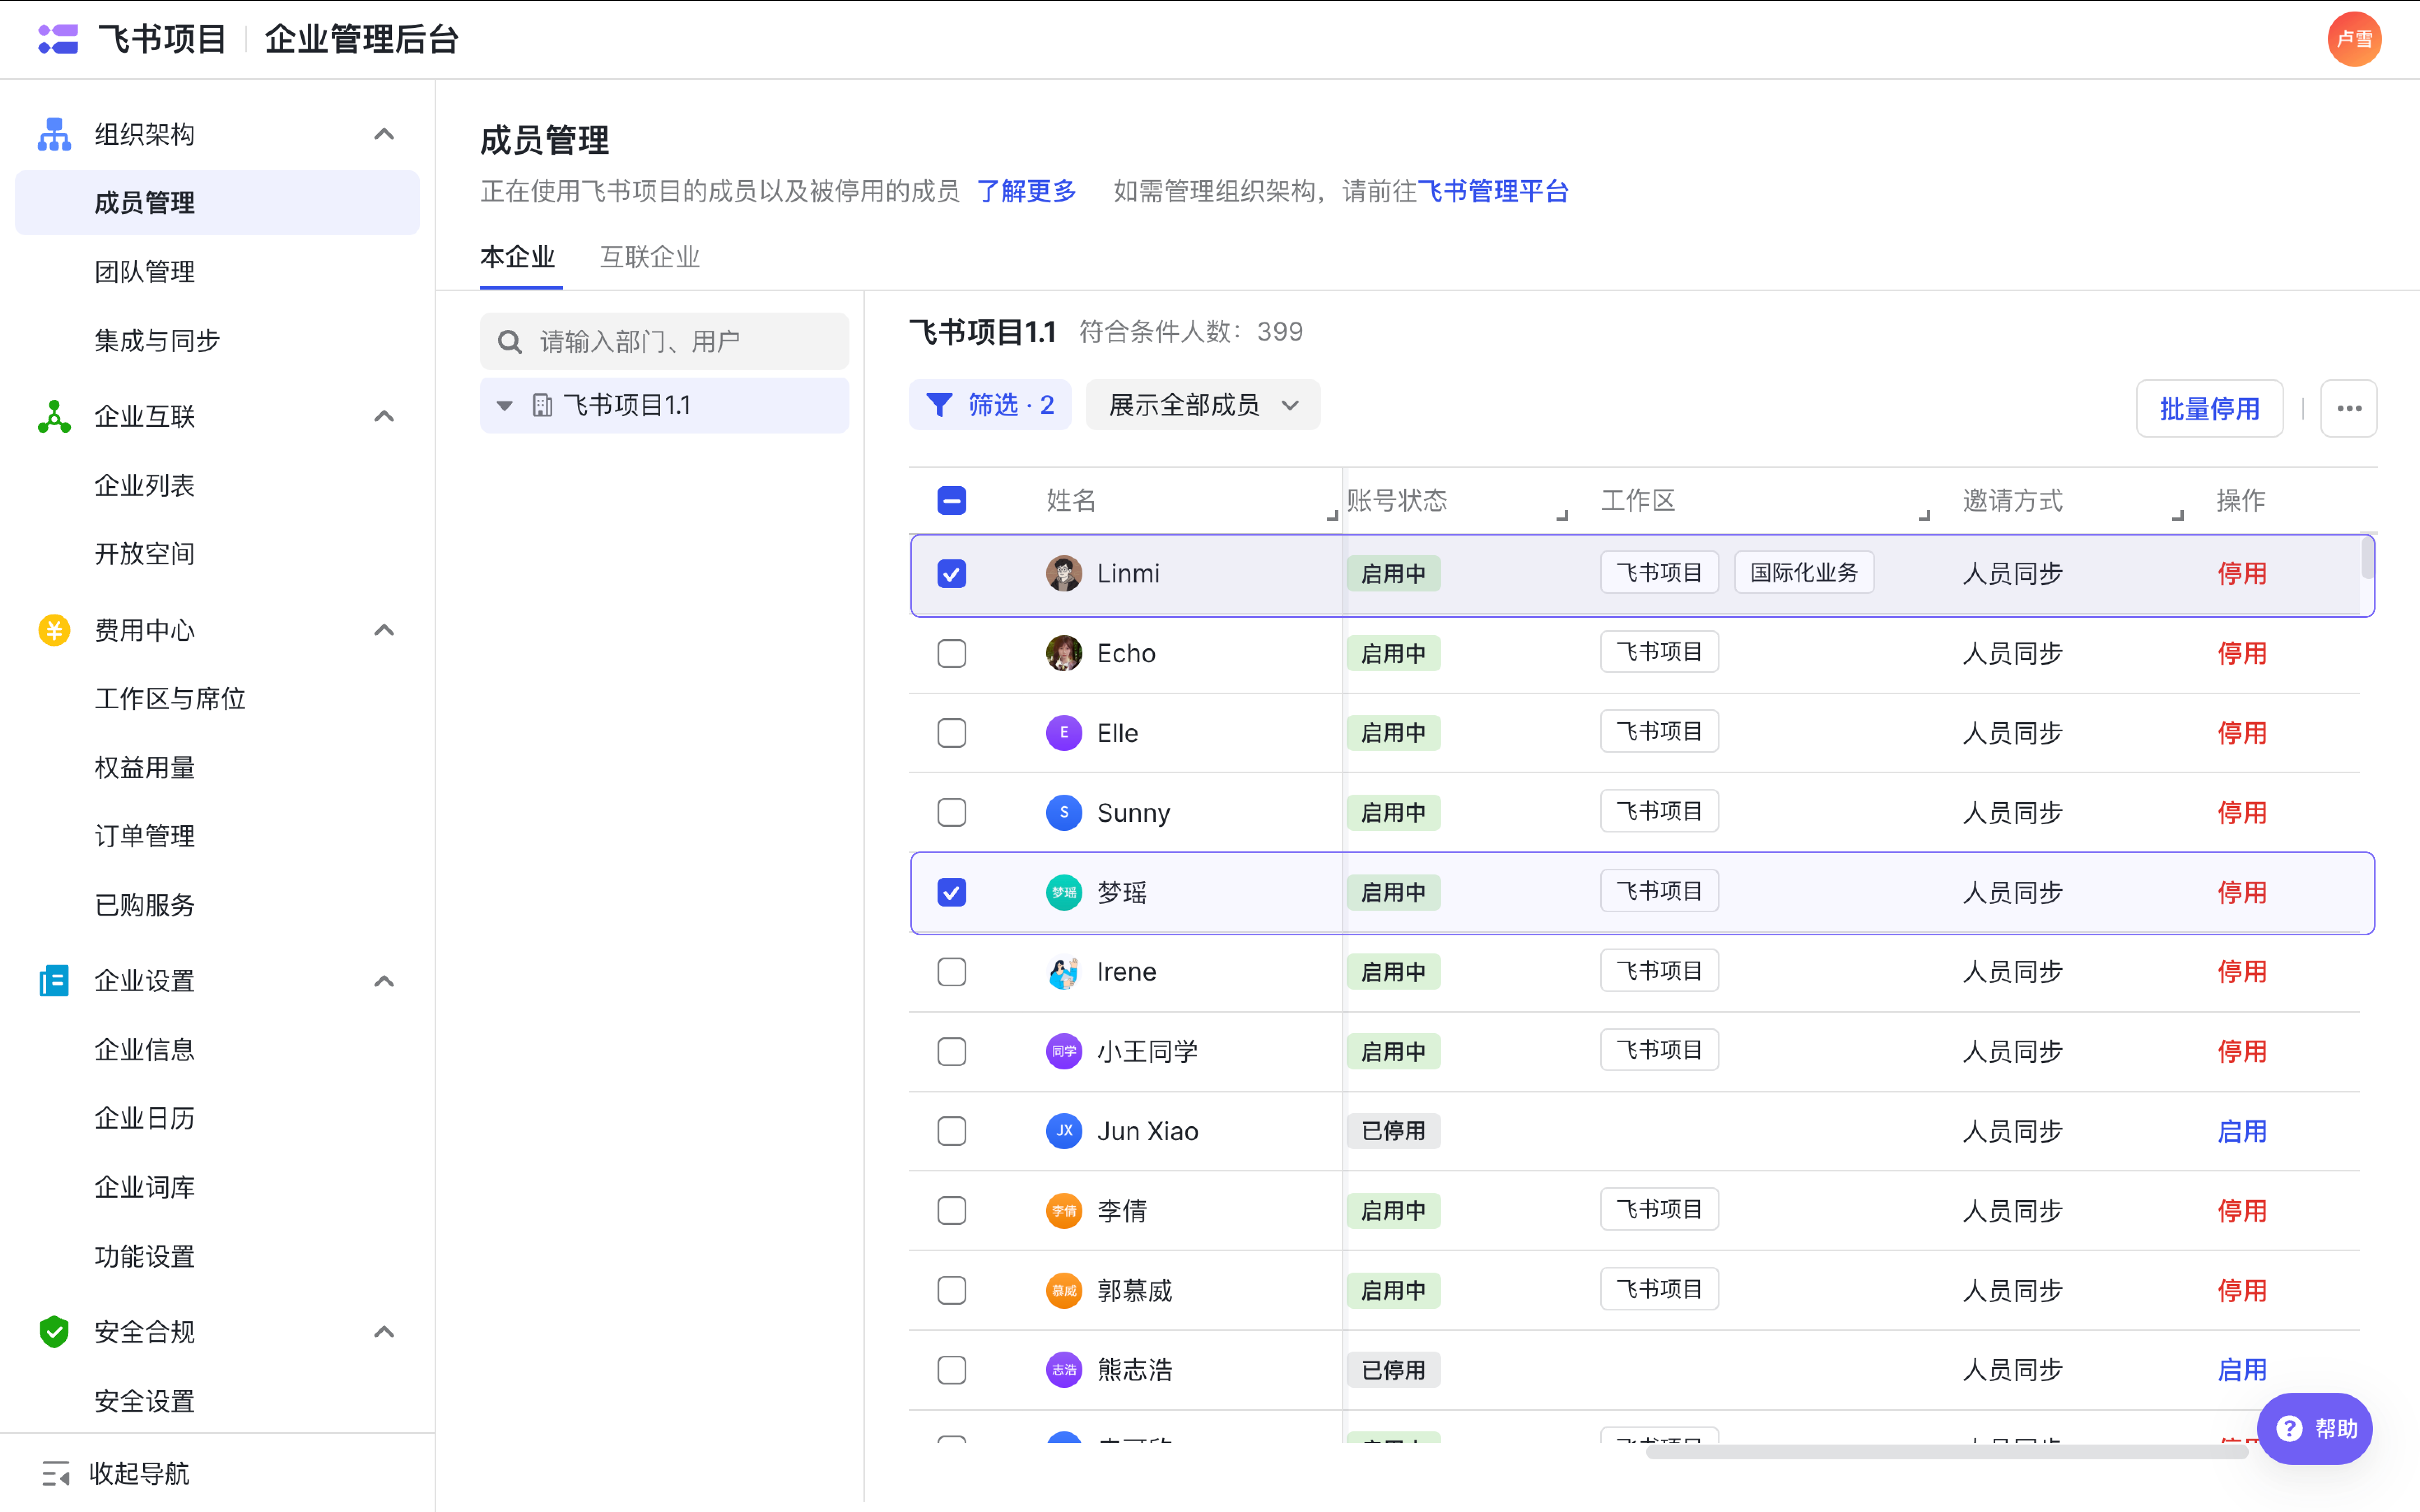Open the 筛选 · 2 filter button
Screen dimensions: 2420x1512
(x=989, y=405)
